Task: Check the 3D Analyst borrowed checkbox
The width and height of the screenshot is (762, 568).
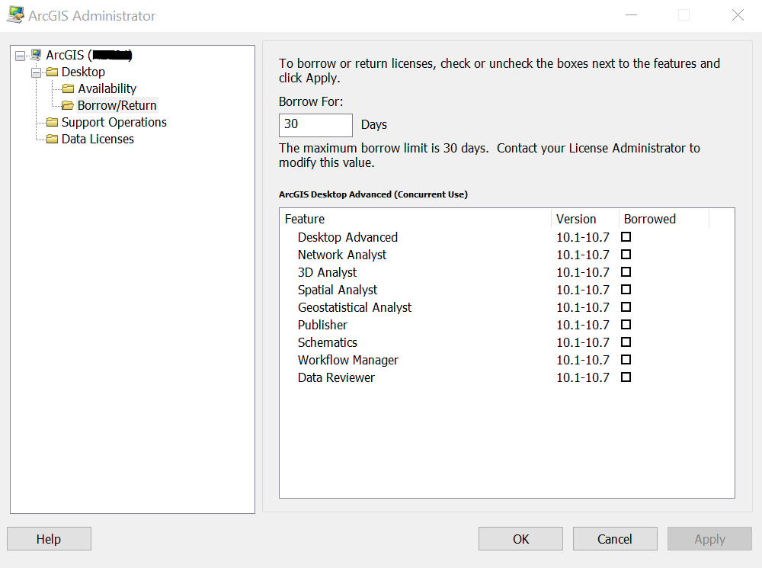Action: click(626, 271)
